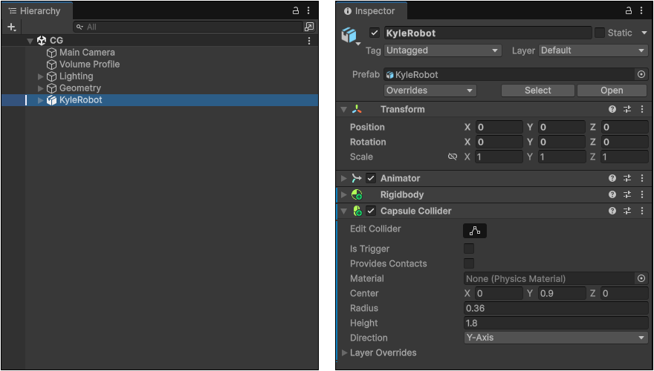Open Animator help reference
654x371 pixels.
[612, 179]
